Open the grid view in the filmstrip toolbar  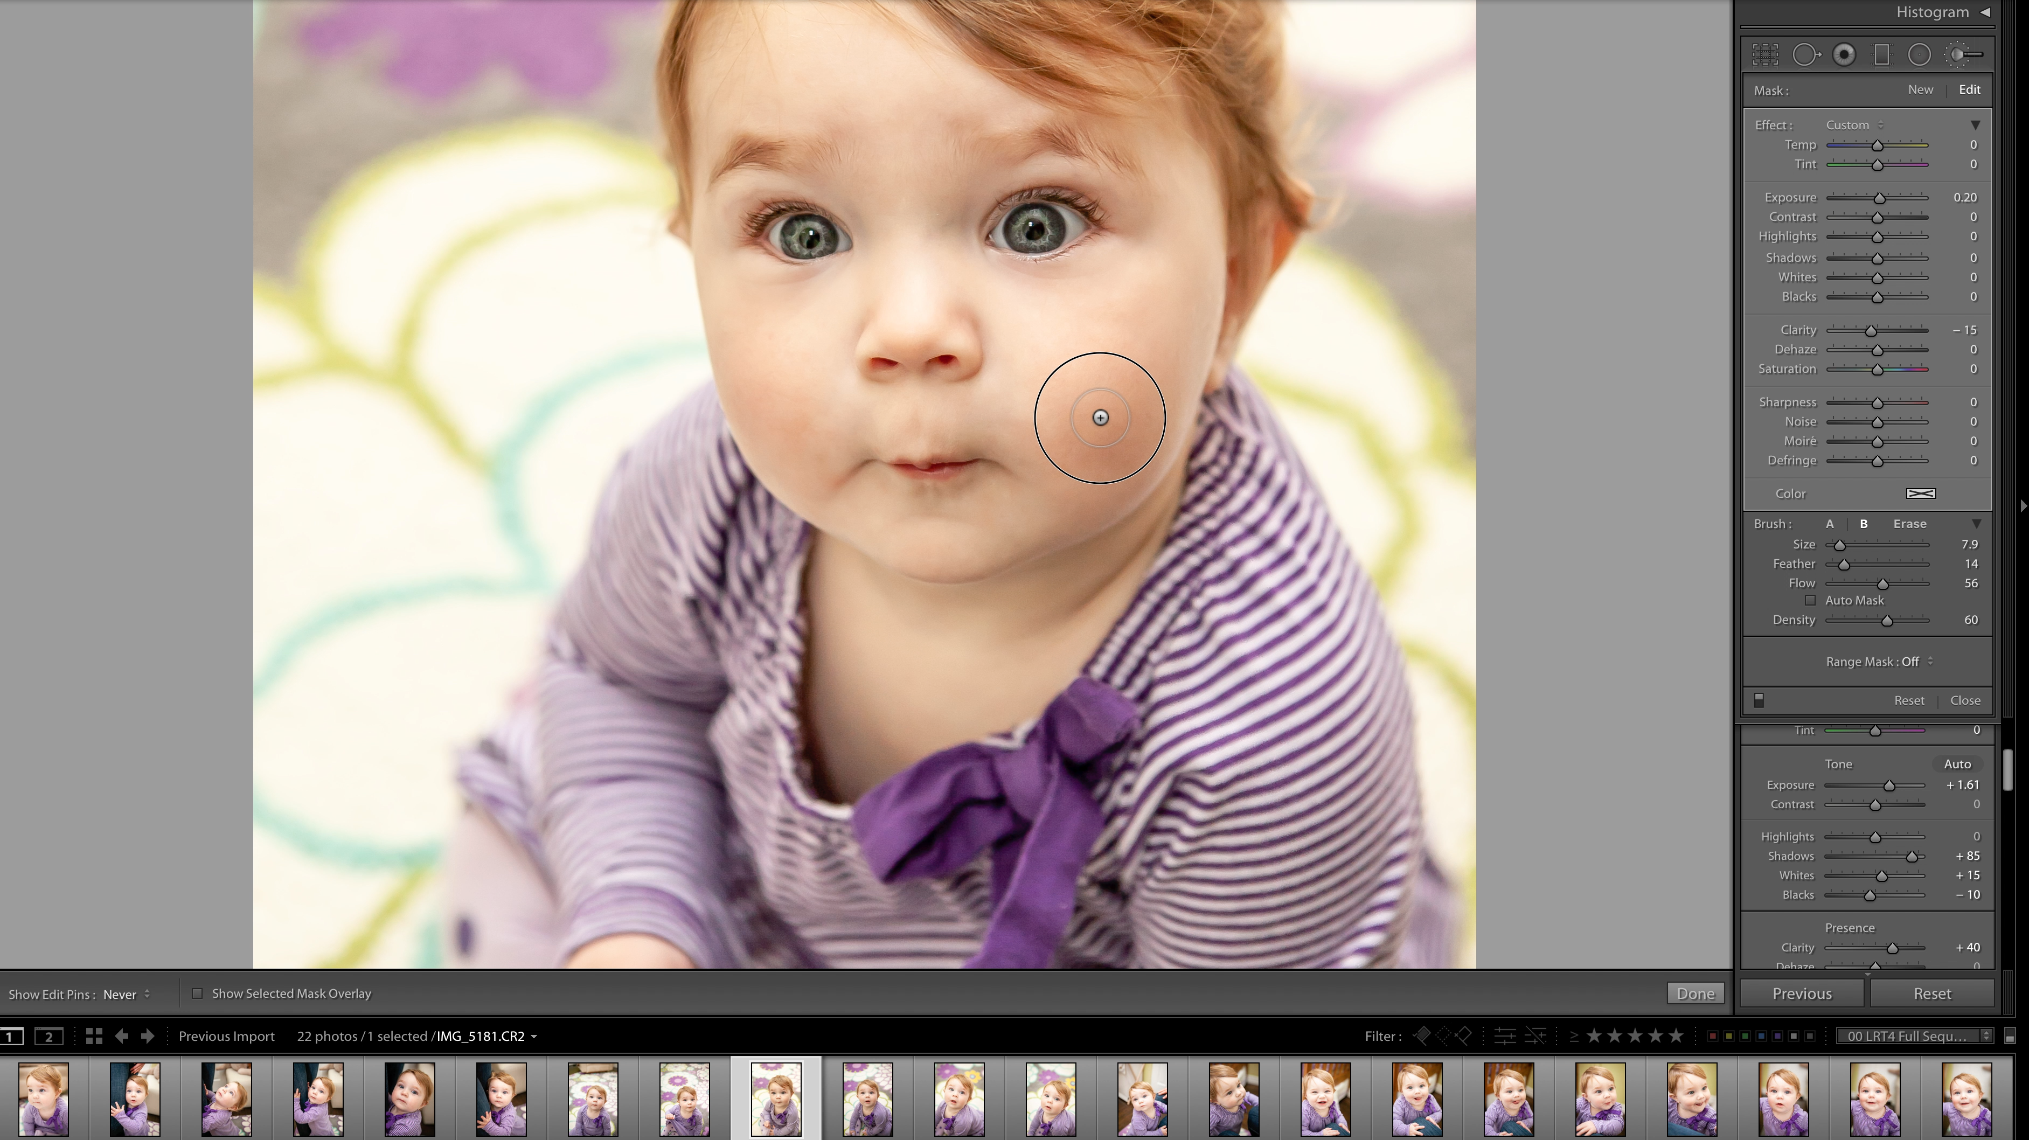94,1036
